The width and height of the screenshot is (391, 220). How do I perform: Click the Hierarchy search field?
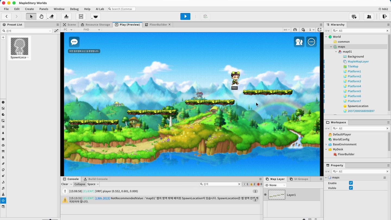coord(361,31)
